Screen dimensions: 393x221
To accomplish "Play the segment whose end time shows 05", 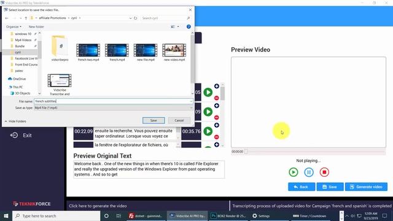I will 208,92.
